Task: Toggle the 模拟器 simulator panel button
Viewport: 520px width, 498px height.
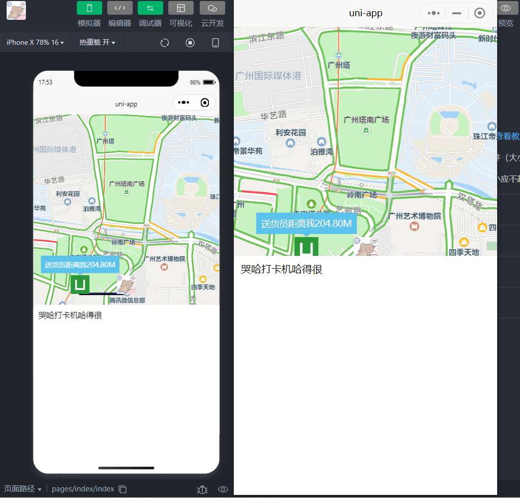Action: pos(89,8)
